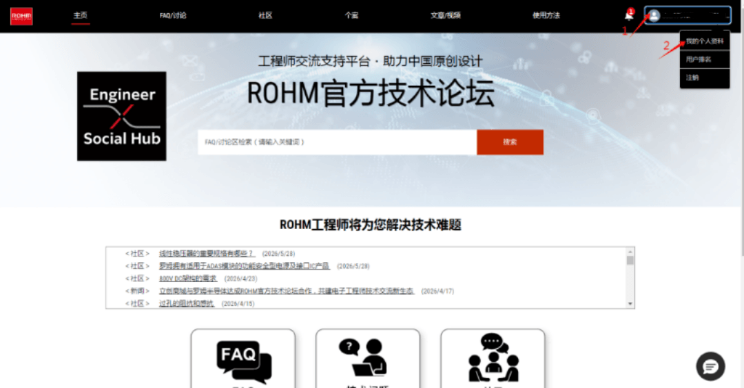Open link 过孔的阻抗和感抗
The width and height of the screenshot is (744, 388).
187,303
